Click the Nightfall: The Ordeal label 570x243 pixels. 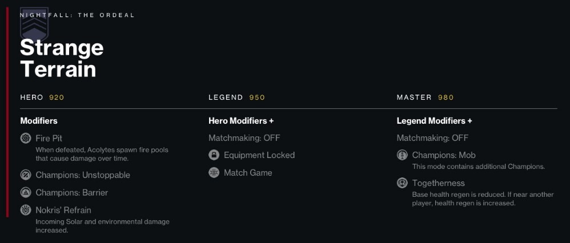[78, 15]
